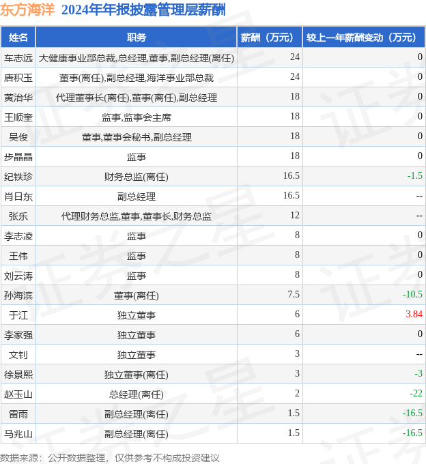The width and height of the screenshot is (426, 464).
Task: Click the 2024年年报披露管理层薪酬 heading
Action: tap(143, 10)
